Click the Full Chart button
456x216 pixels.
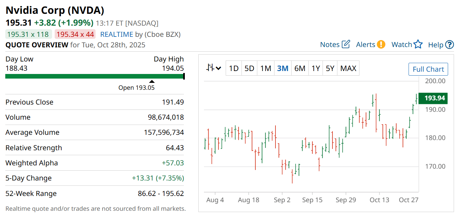pos(428,69)
